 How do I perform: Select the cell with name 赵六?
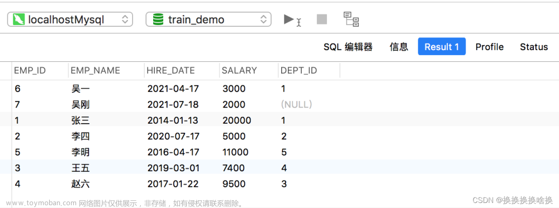80,184
